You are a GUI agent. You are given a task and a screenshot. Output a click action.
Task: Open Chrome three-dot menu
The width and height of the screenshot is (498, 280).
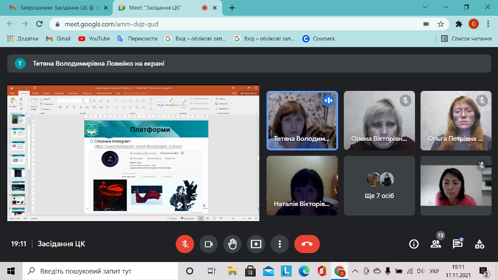488,24
